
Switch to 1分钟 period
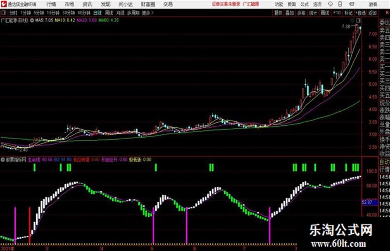(x=26, y=13)
